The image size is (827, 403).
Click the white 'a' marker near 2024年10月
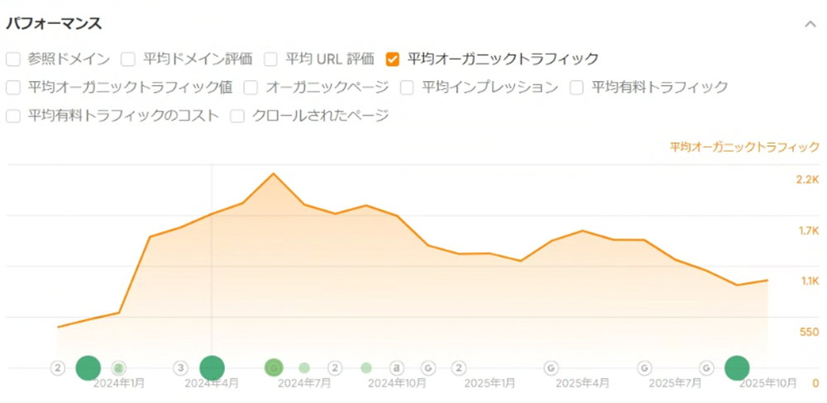397,367
